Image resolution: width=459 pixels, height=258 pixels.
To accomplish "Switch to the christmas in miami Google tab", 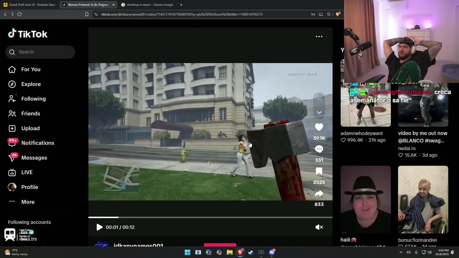I will [147, 5].
